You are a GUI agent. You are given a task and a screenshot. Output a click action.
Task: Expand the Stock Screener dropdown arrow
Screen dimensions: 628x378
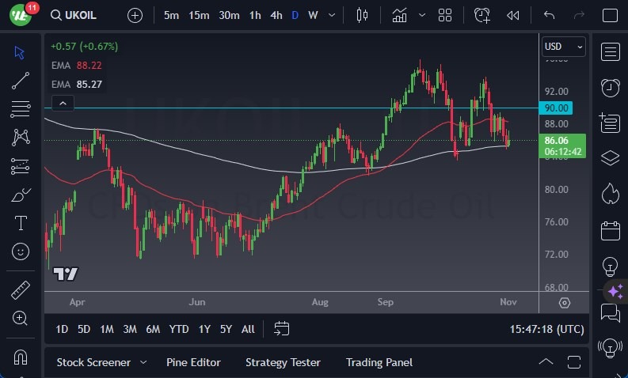(143, 362)
